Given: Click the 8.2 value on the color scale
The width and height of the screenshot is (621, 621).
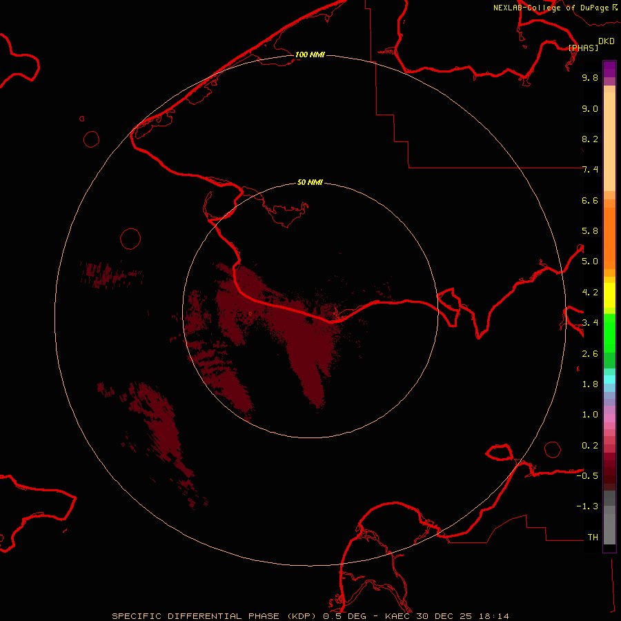Looking at the screenshot, I should coord(590,139).
